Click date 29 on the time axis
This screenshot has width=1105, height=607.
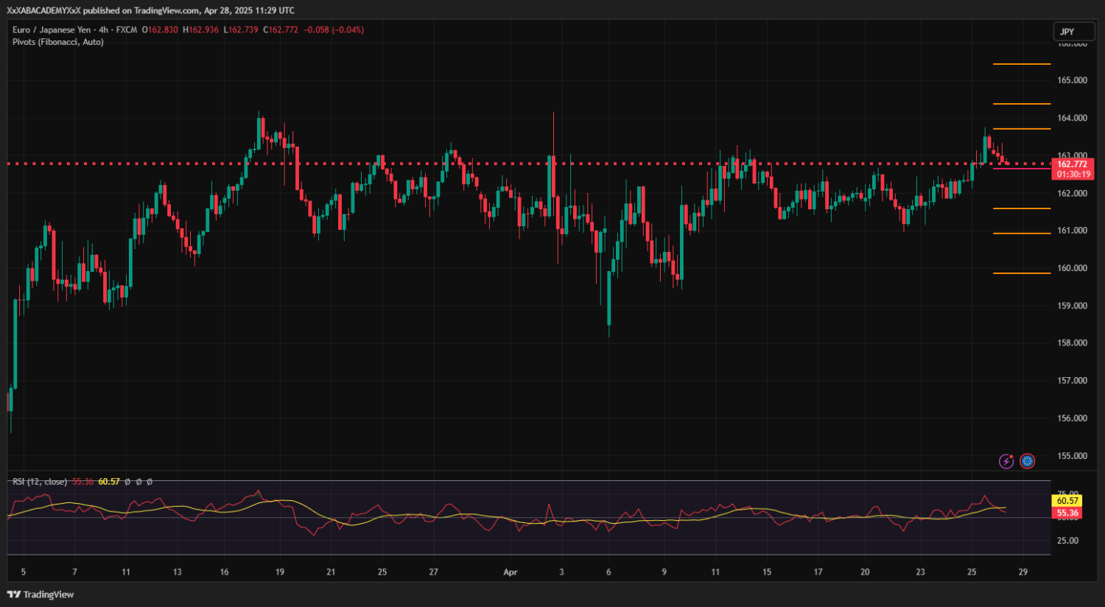point(1022,572)
